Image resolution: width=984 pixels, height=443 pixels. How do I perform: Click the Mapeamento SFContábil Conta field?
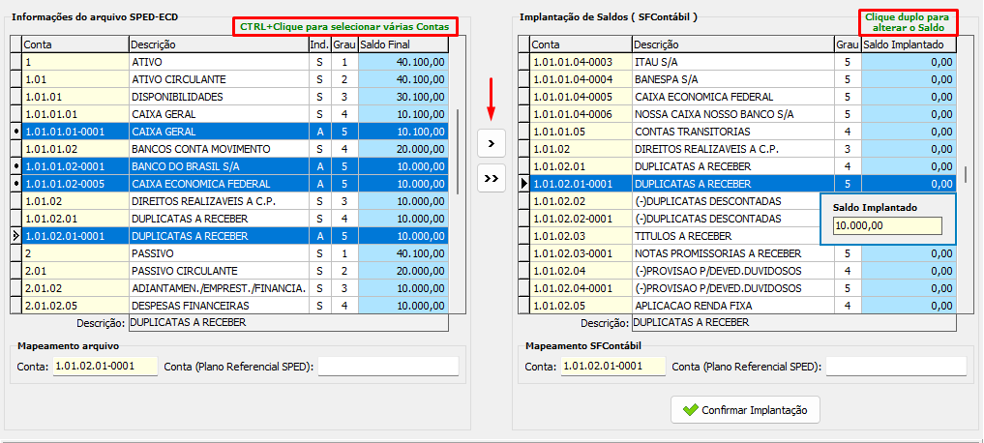click(612, 367)
